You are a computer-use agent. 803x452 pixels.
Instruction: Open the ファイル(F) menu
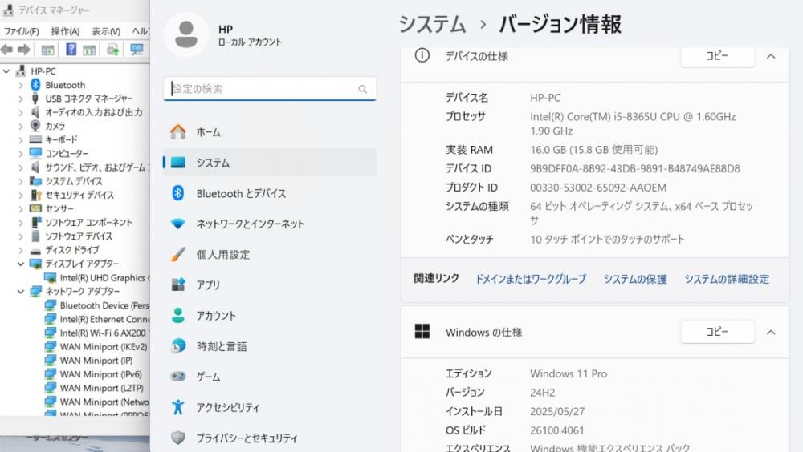pyautogui.click(x=22, y=31)
